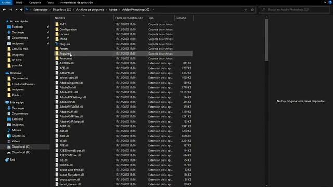This screenshot has height=187, width=333.
Task: Open the Inicio ribbon tab
Action: click(19, 2)
